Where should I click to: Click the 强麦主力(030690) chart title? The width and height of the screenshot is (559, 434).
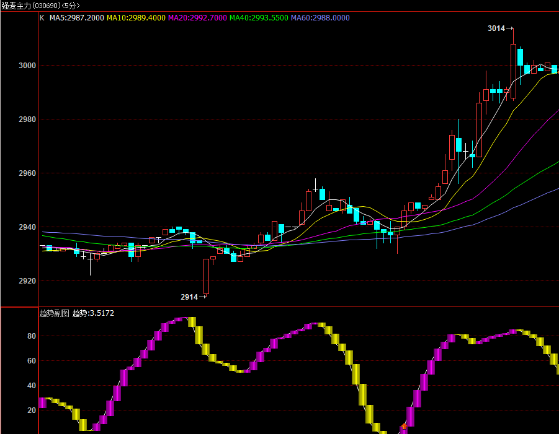pyautogui.click(x=30, y=6)
